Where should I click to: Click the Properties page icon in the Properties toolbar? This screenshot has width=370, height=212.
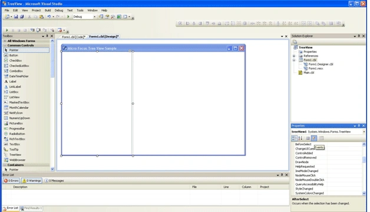coord(321,138)
